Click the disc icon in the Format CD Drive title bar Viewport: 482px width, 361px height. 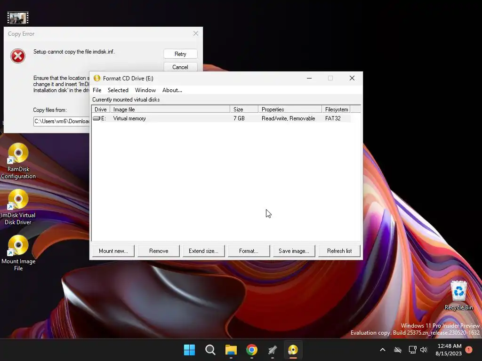97,78
